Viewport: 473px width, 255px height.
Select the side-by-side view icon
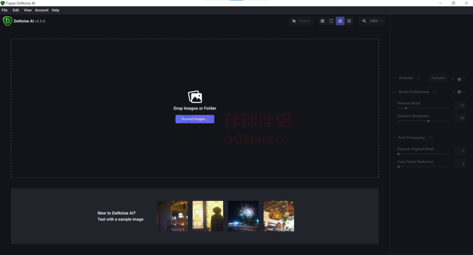[x=340, y=21]
